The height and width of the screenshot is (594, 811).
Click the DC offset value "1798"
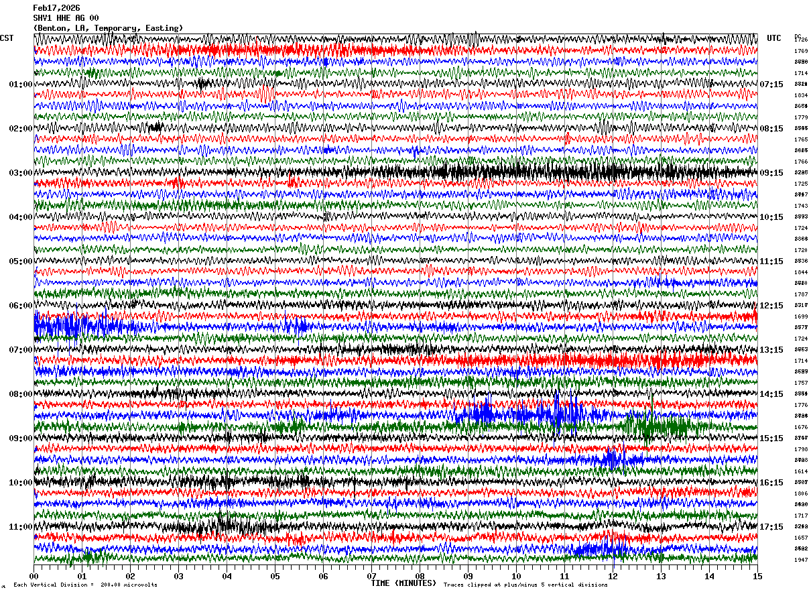801,449
